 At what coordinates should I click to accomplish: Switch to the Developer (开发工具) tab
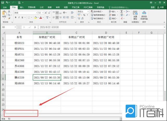click(x=75, y=7)
